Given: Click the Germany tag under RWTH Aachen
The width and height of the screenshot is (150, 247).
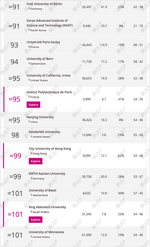Looking at the screenshot, I should click(x=37, y=178).
